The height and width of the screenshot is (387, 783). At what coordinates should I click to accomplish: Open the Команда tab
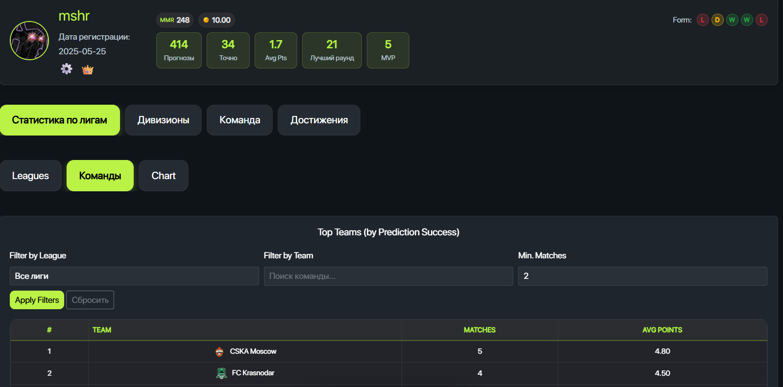[239, 120]
